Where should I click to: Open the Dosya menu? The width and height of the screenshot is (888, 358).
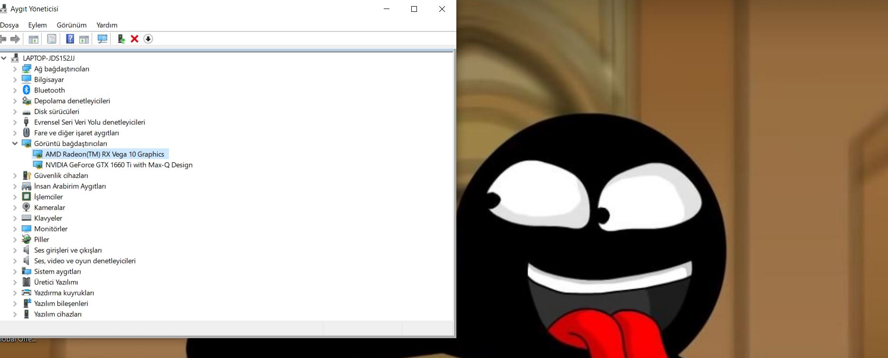tap(9, 25)
